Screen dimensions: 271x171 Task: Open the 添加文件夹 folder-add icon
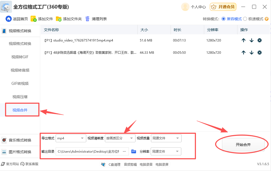(58, 19)
